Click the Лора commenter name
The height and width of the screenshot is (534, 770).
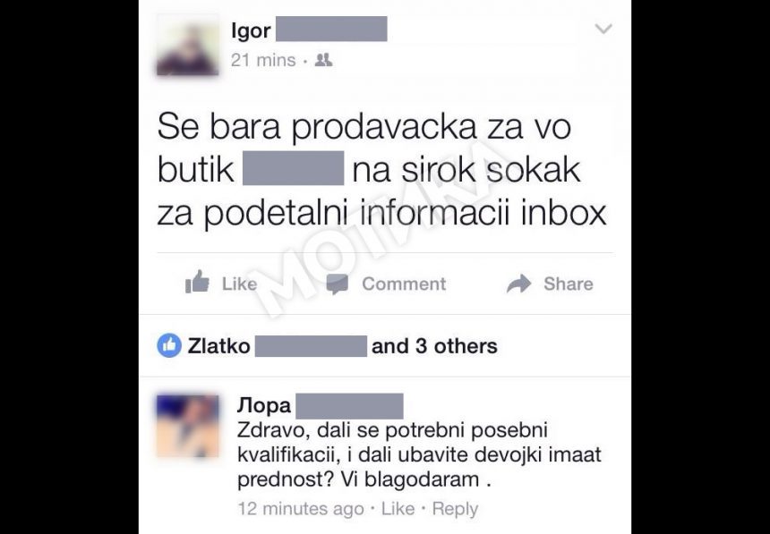264,405
